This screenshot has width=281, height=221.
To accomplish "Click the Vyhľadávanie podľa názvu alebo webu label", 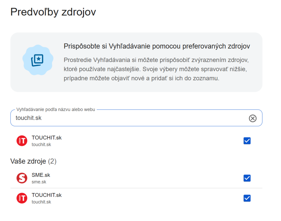I will (56, 110).
